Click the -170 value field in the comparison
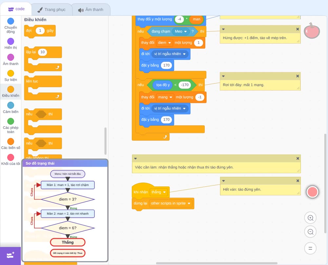This screenshot has width=328, height=265. 185,85
